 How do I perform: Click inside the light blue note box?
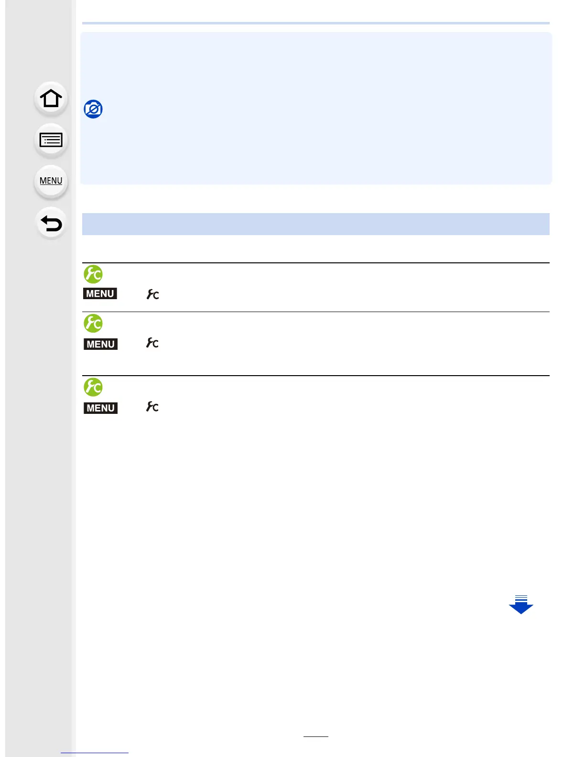316,108
